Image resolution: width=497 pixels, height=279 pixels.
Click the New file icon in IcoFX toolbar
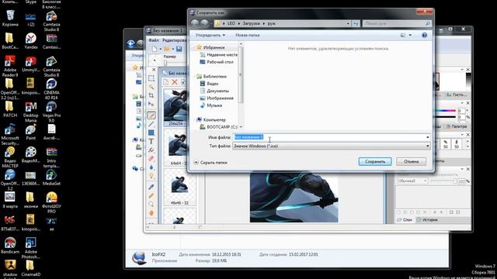(155, 49)
